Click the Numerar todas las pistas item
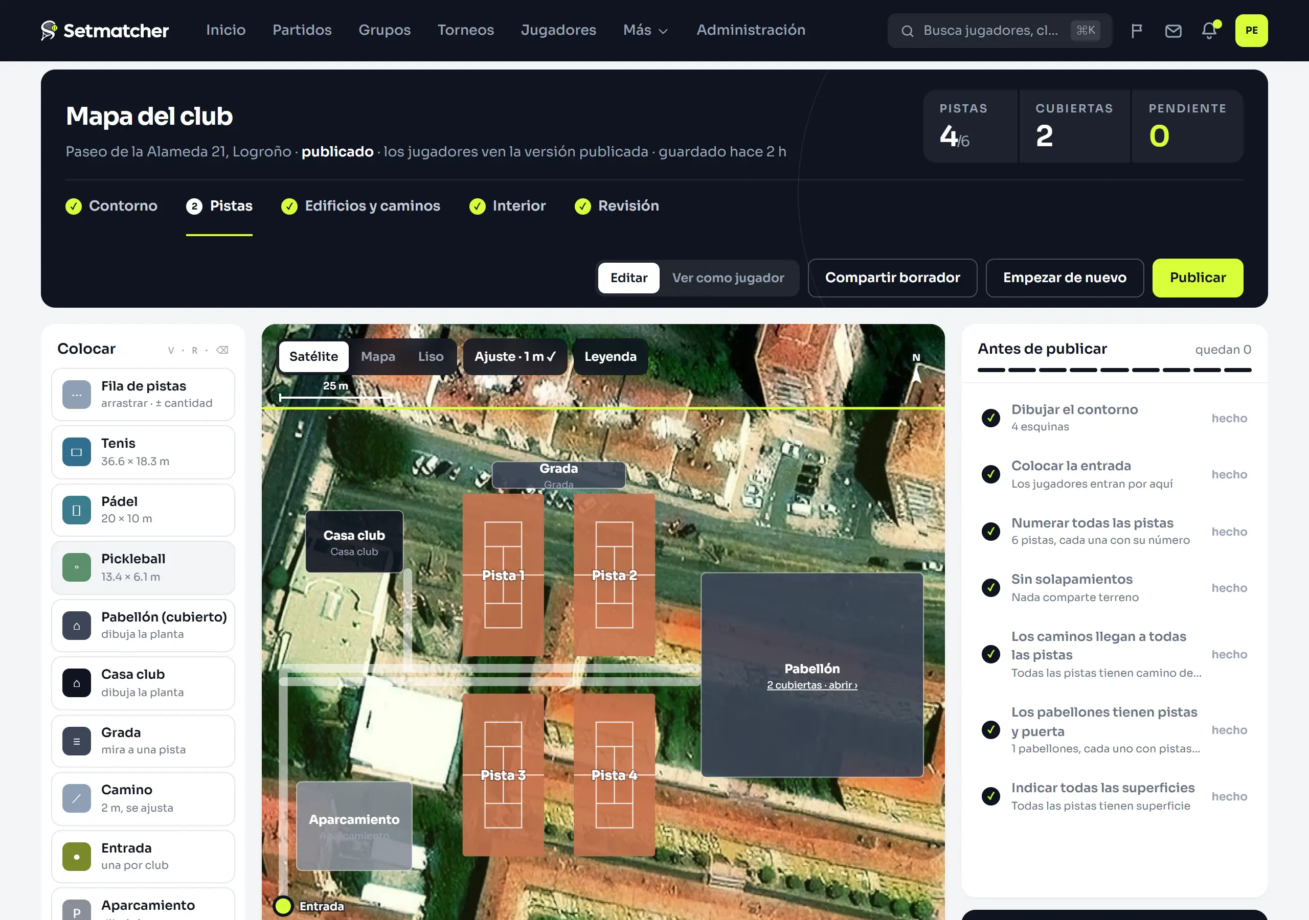The height and width of the screenshot is (920, 1309). pyautogui.click(x=1114, y=531)
